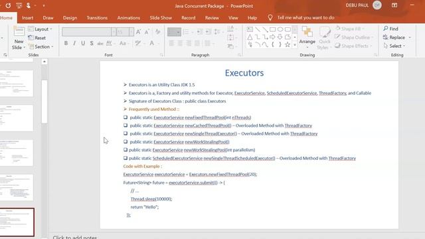Open Customize Quick Access Toolbar arrow

(x=44, y=6)
